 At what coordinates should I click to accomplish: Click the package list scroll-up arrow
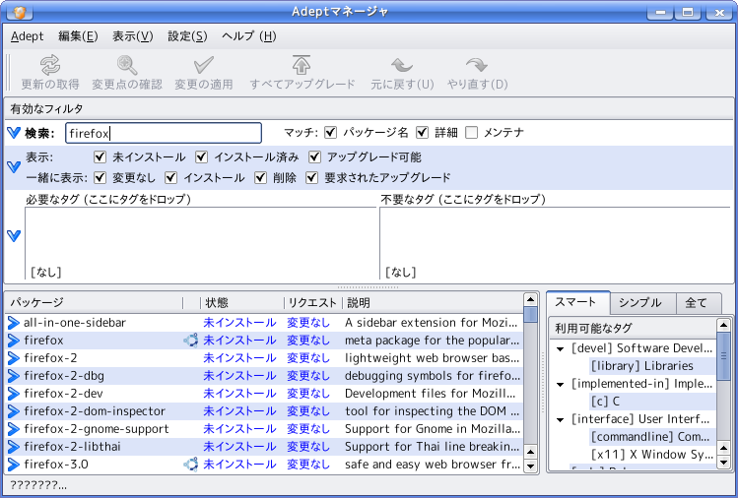pyautogui.click(x=530, y=299)
